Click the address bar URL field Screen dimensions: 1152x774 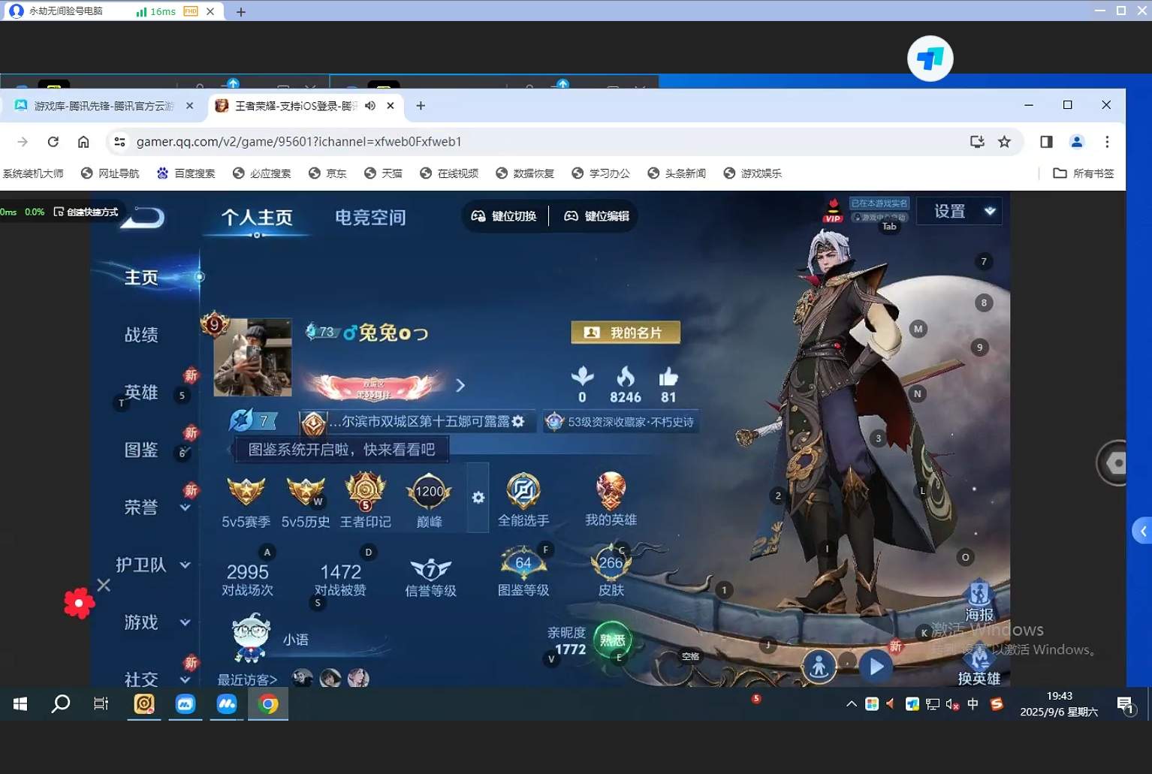(x=541, y=141)
